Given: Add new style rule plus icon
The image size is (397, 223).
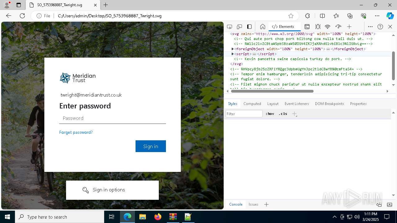Looking at the screenshot, I should tap(294, 114).
